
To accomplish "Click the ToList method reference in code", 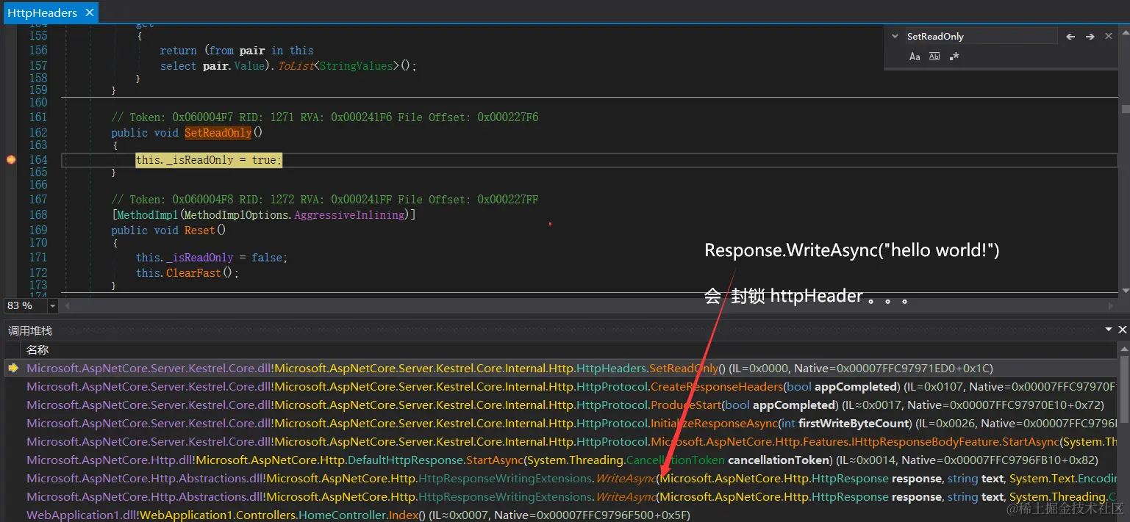I will [296, 65].
